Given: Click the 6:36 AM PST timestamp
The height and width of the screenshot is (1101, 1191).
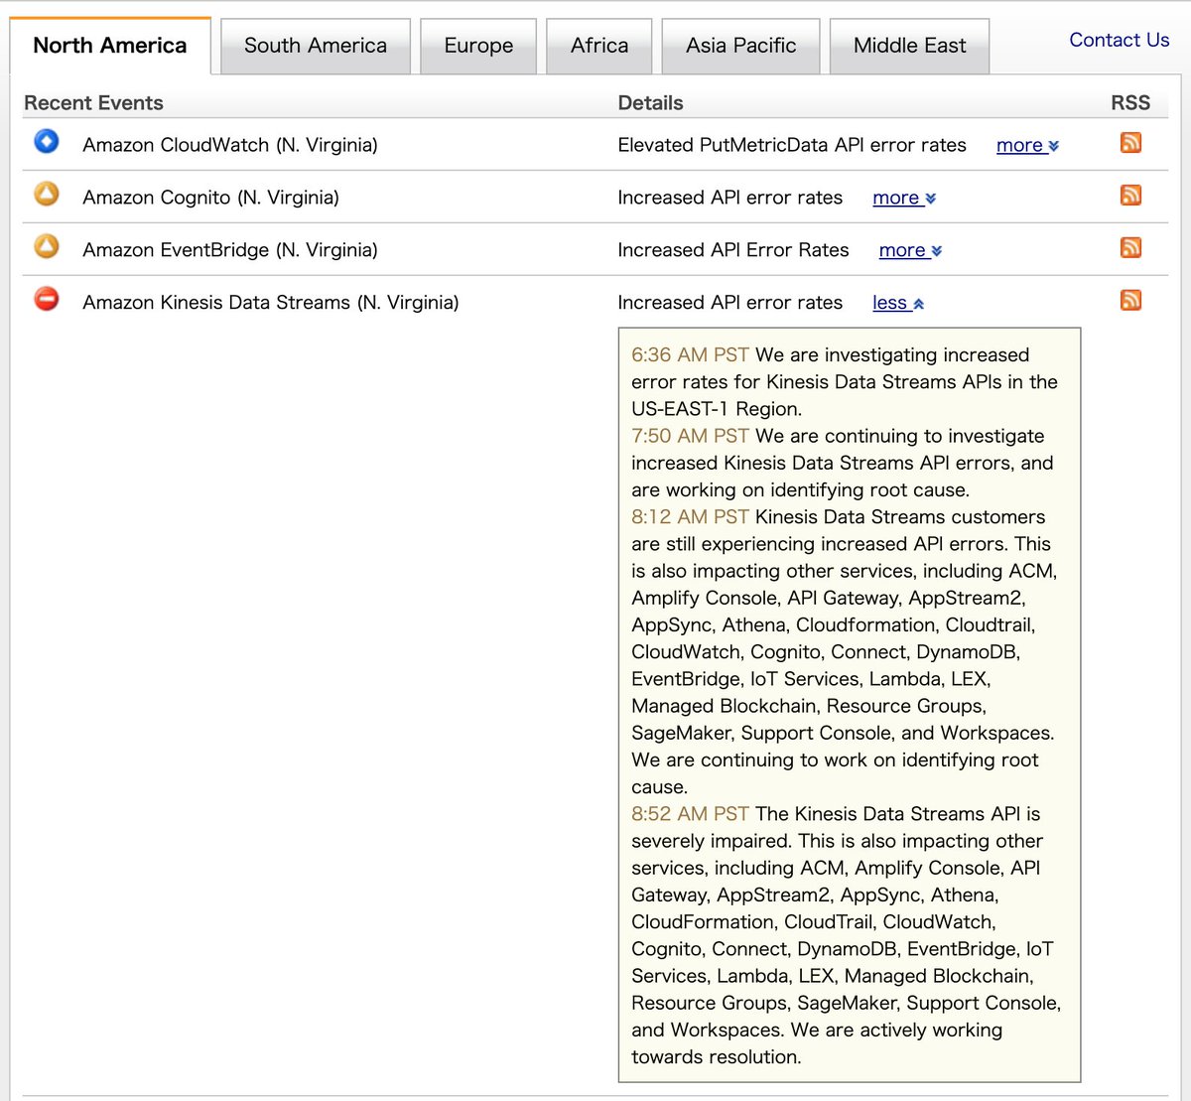Looking at the screenshot, I should (x=690, y=355).
